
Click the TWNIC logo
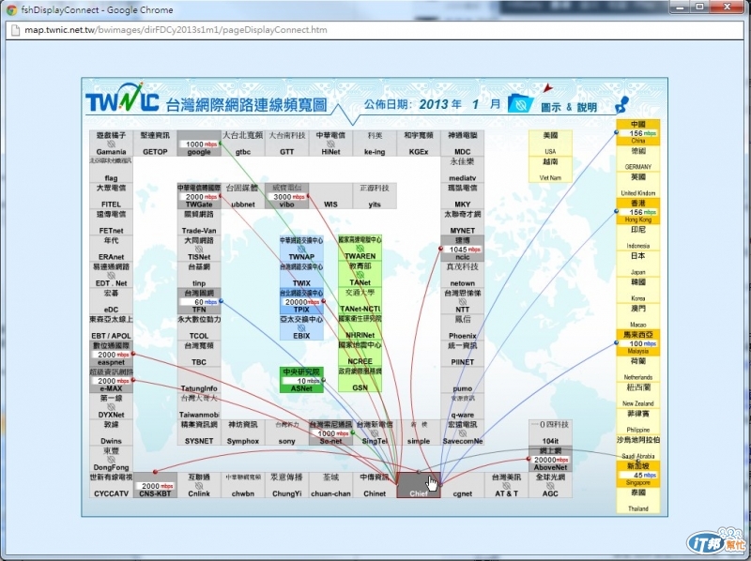pyautogui.click(x=122, y=99)
